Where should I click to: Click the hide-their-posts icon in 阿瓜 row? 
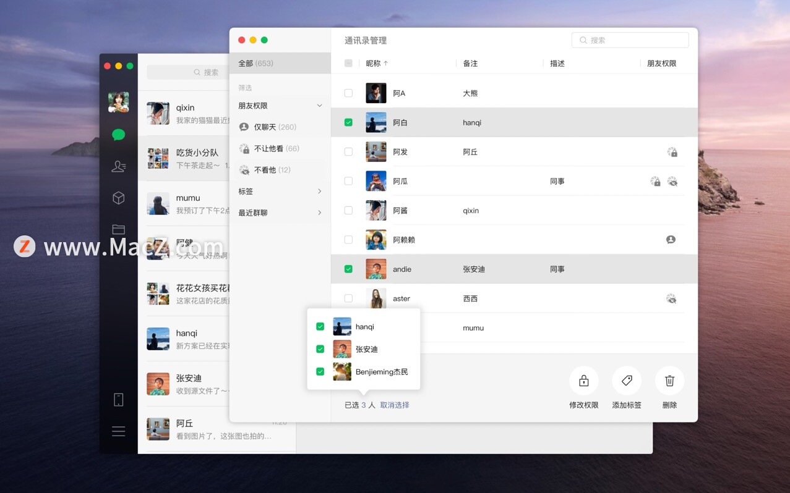coord(672,181)
